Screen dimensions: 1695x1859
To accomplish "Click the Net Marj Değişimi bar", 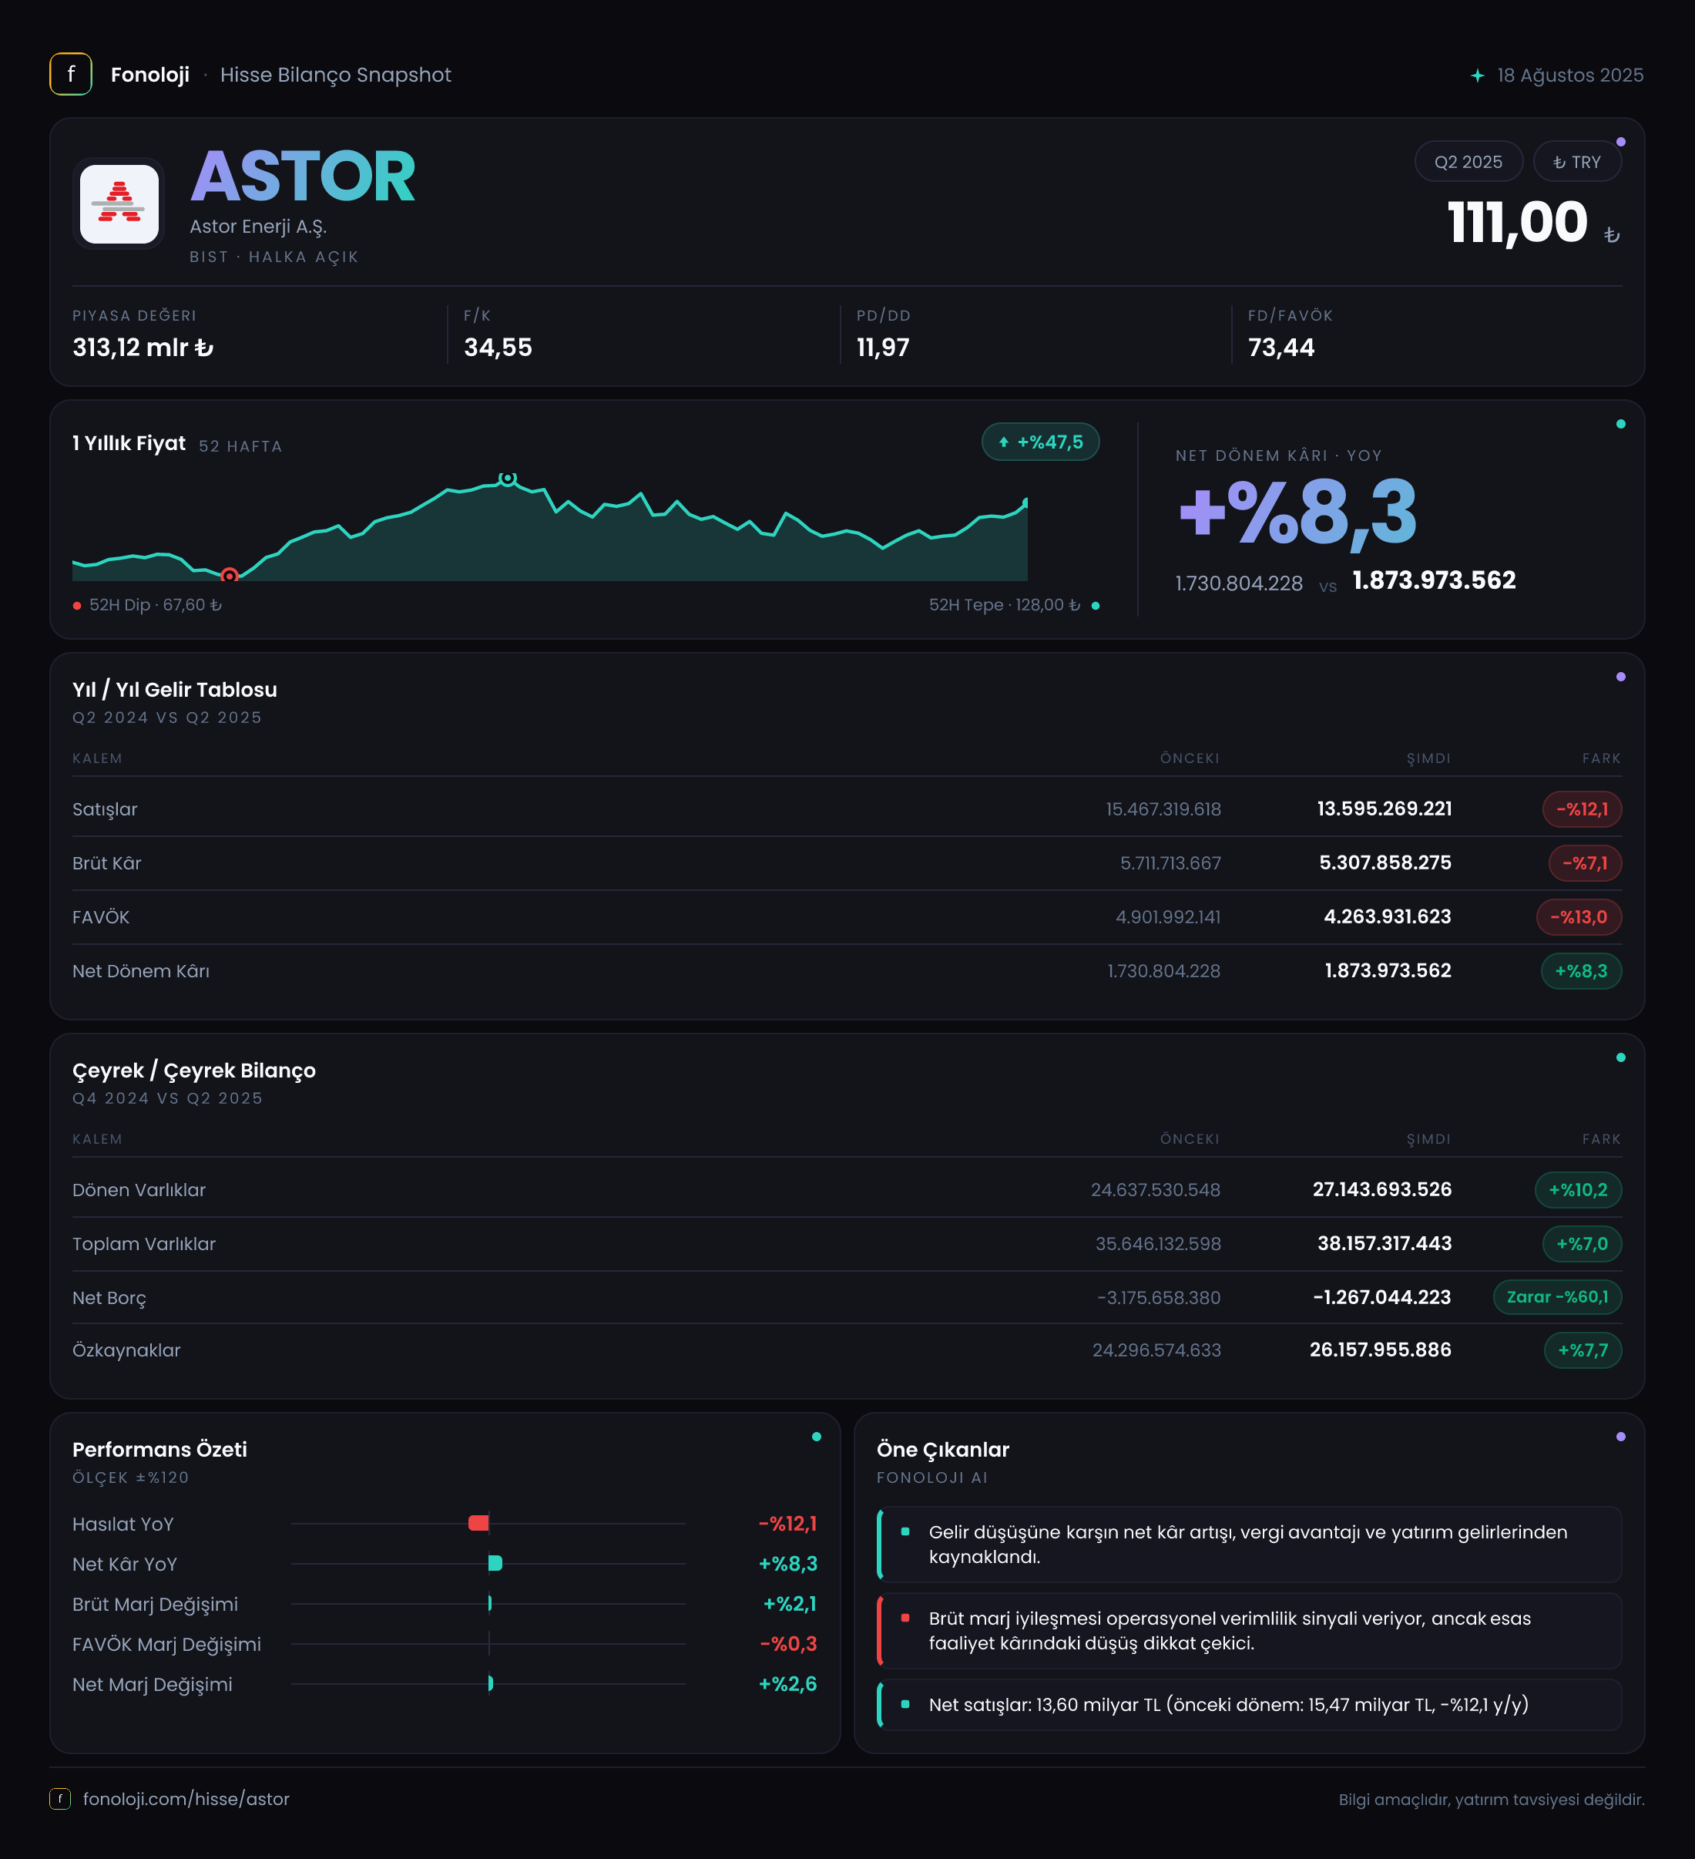I will (490, 1684).
